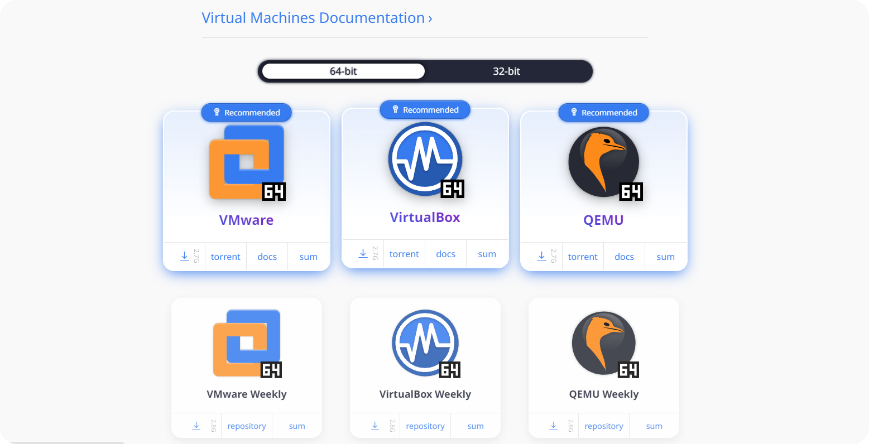This screenshot has width=869, height=444.
Task: Open torrent link for VirtualBox
Action: coord(404,254)
